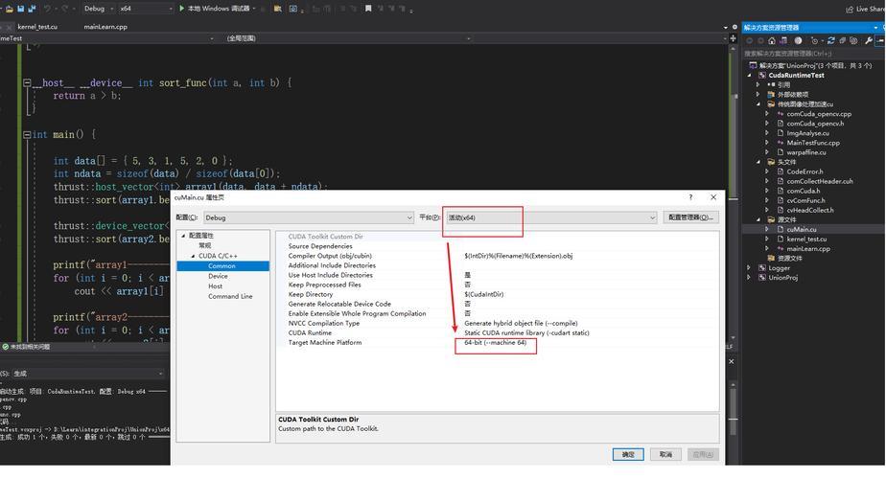Select comCollectHeader.cuh in Solution Explorer
886x479 pixels.
pos(819,181)
